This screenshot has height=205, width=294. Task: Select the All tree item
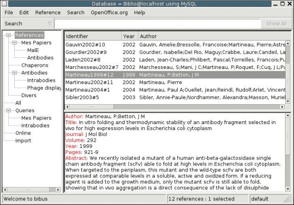(x=18, y=103)
